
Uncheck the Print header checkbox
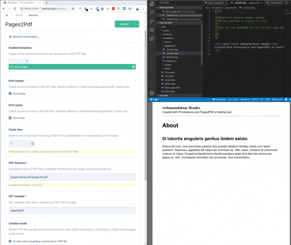pyautogui.click(x=10, y=94)
